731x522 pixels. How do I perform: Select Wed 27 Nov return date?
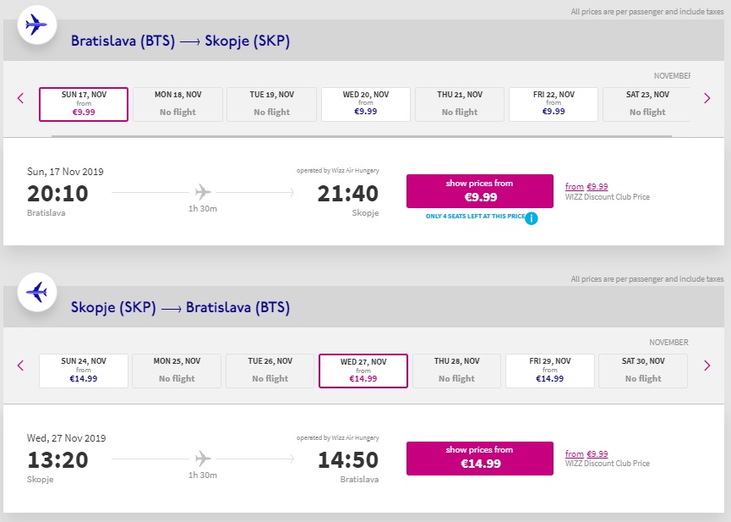[363, 371]
